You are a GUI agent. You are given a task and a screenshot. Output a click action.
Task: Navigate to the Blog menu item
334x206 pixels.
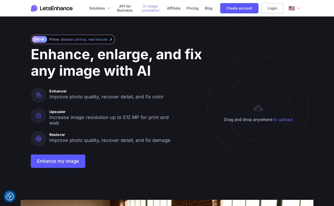point(208,8)
